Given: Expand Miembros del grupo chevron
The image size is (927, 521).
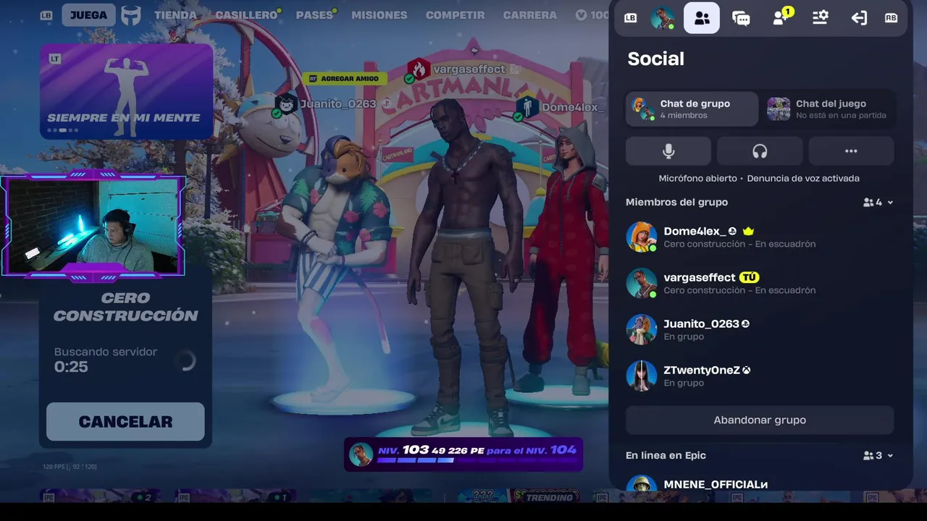Looking at the screenshot, I should click(890, 203).
